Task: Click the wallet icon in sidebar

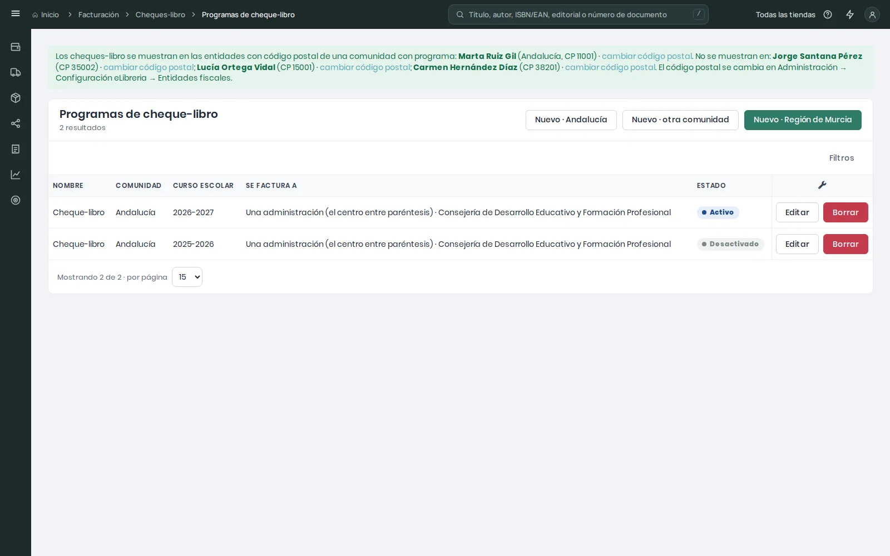Action: pos(16,47)
